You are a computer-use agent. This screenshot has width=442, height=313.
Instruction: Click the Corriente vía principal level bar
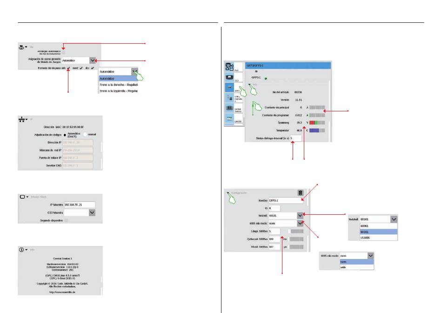tap(317, 108)
